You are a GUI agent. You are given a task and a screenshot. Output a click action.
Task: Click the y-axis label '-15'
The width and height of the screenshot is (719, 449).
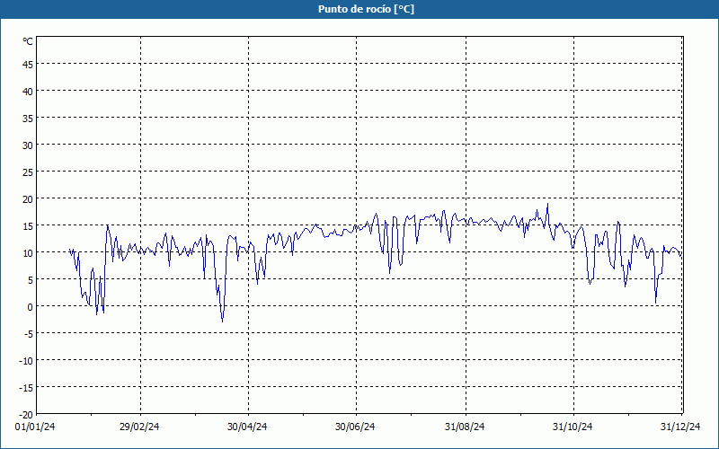(x=26, y=388)
